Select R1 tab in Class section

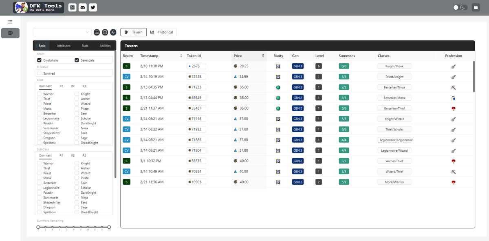tap(61, 86)
